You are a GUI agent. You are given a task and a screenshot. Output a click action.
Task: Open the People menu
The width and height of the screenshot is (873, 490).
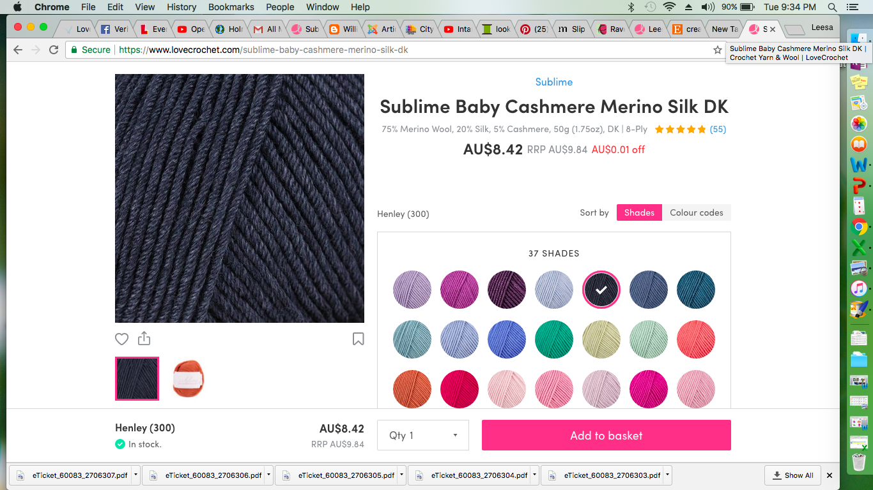coord(280,7)
